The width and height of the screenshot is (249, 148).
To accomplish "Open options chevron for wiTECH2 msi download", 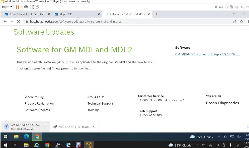I will pos(94,127).
